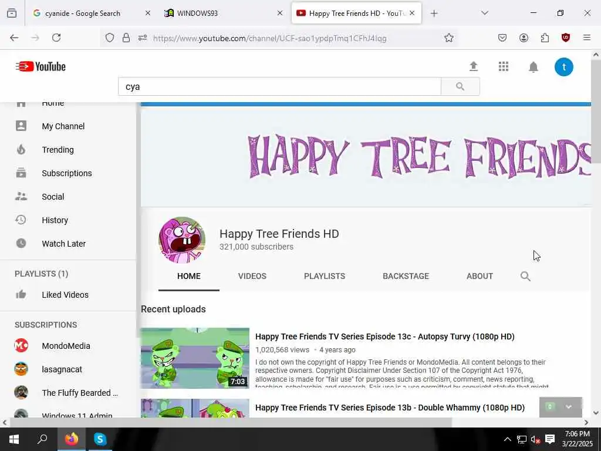Open a new browser tab
Image resolution: width=601 pixels, height=451 pixels.
[434, 14]
